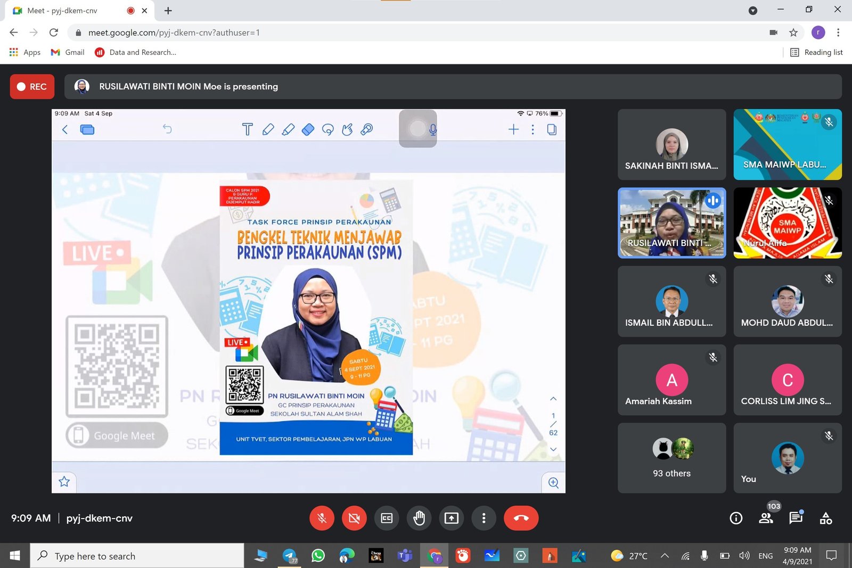
Task: Select Amariah Kassim participant tile
Action: click(671, 380)
